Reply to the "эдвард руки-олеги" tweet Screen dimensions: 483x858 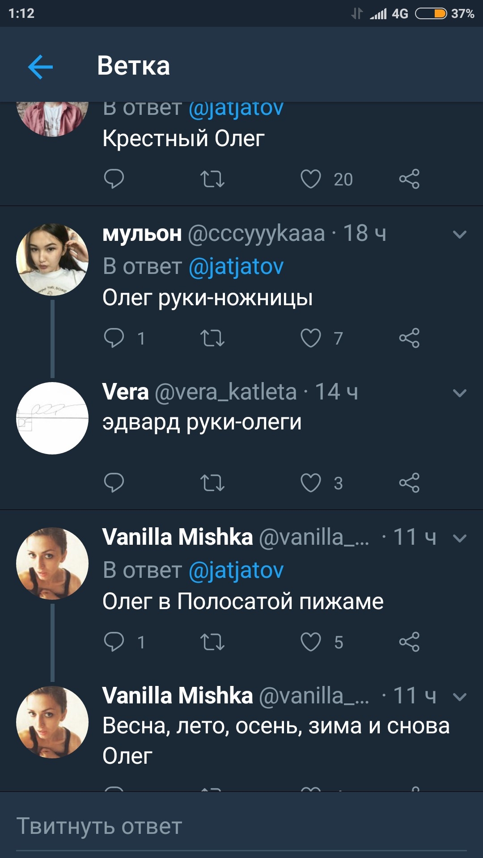114,483
